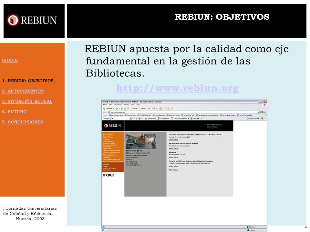Navigate to 5. CONCLUSIONES

click(x=23, y=122)
